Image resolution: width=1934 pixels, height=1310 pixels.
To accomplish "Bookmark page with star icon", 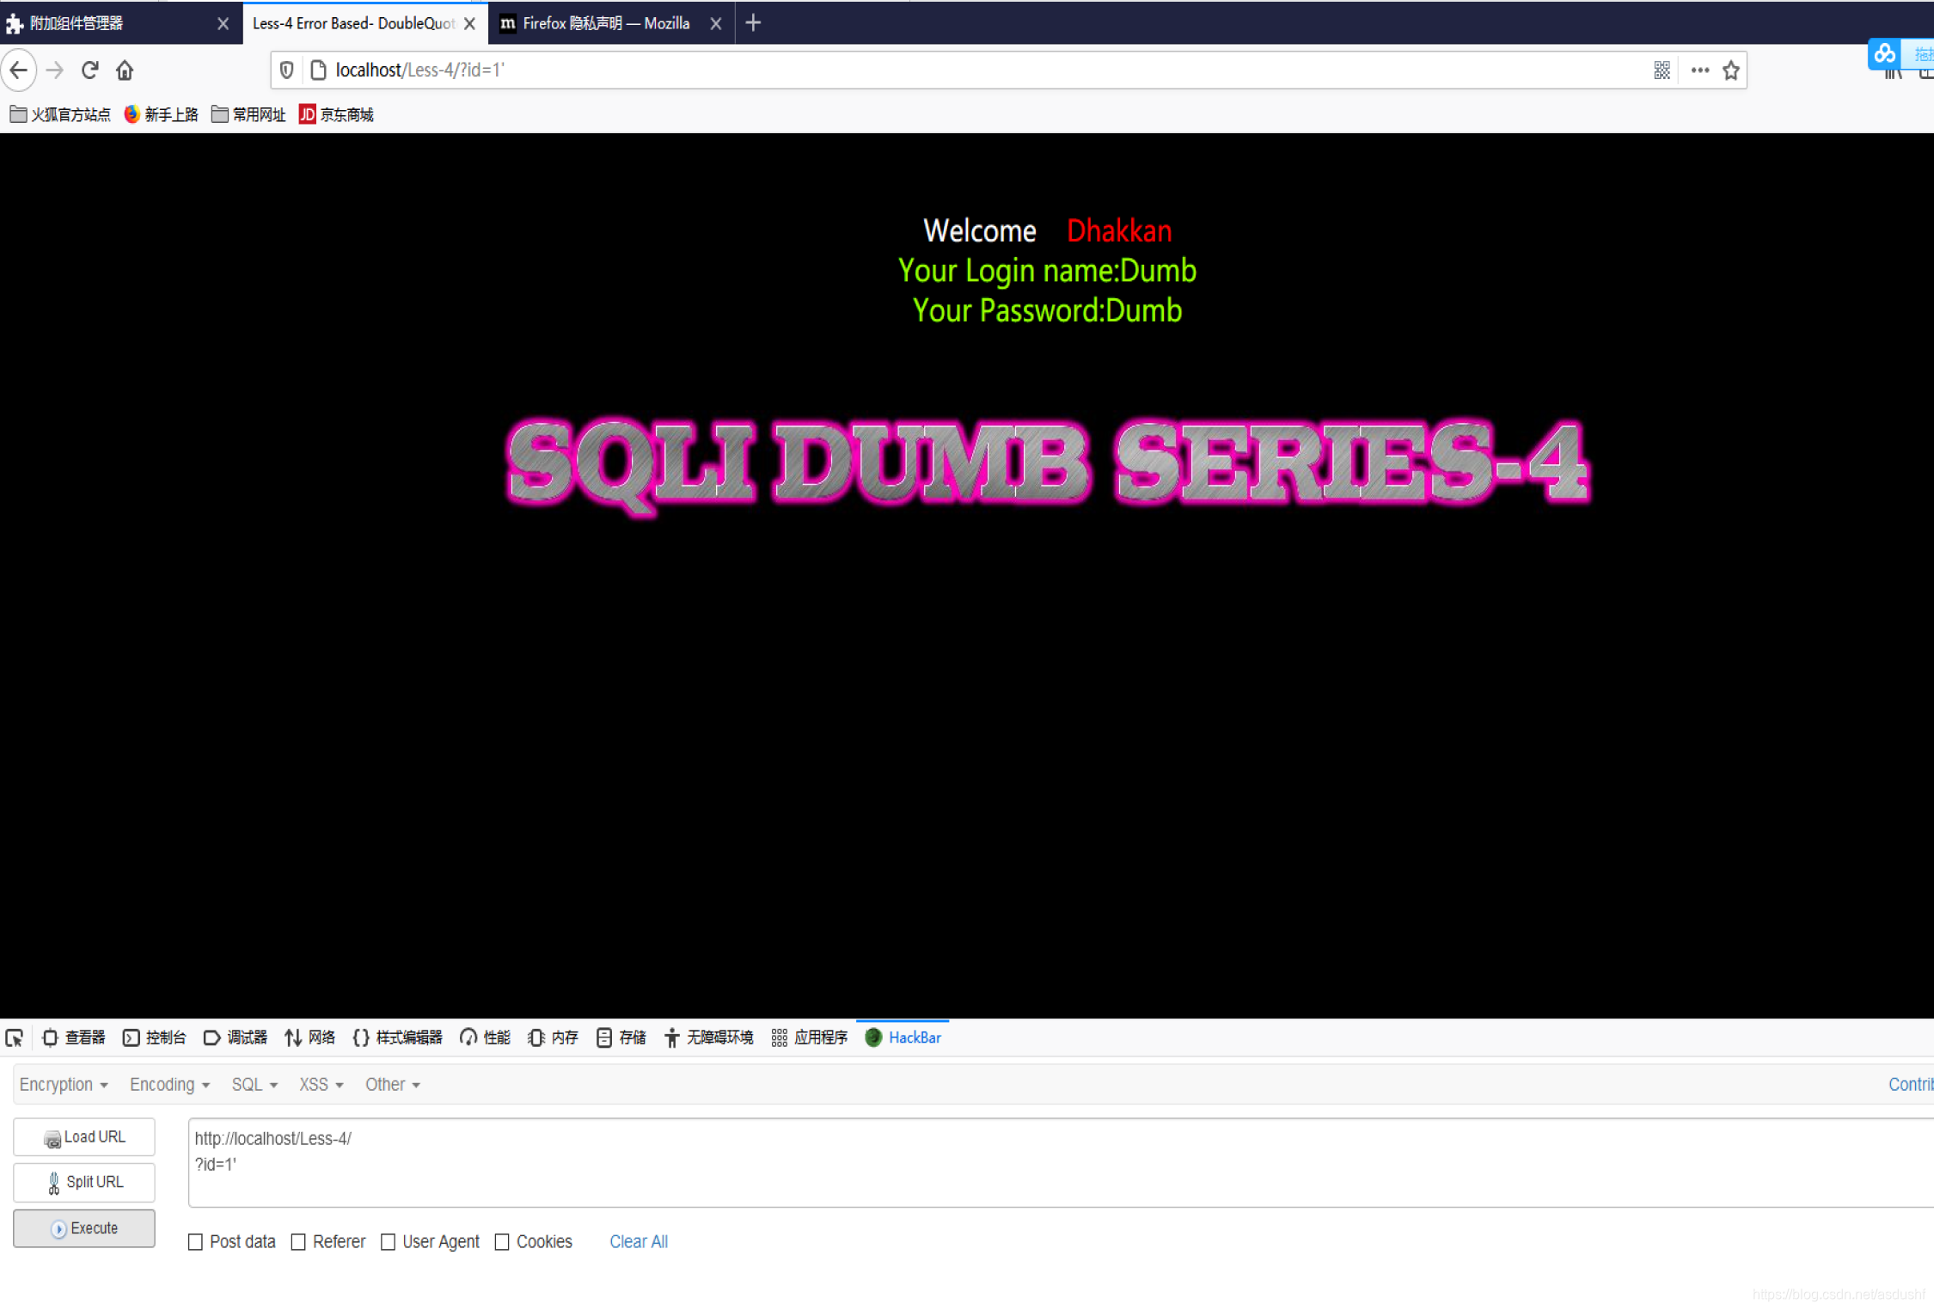I will click(1730, 70).
